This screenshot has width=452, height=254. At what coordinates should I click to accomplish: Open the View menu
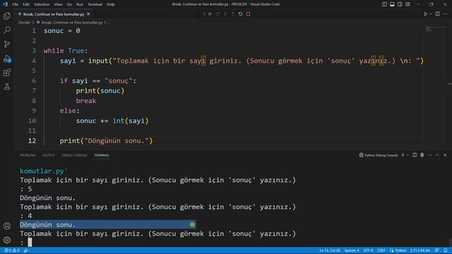click(x=58, y=4)
